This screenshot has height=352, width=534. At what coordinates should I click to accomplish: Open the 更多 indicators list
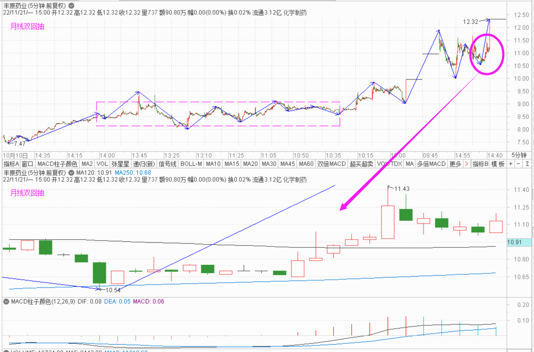(x=455, y=164)
